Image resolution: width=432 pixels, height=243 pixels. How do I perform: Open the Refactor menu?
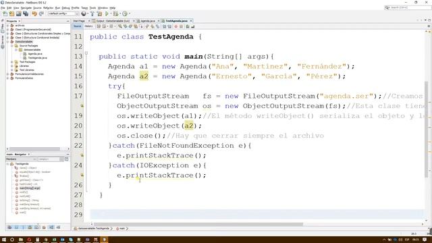point(48,7)
